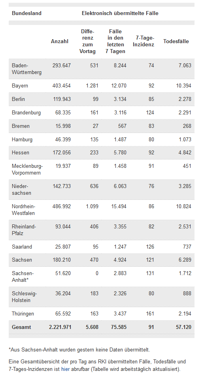
Task: Select Thüringen's incidence value 161
Action: [x=150, y=314]
